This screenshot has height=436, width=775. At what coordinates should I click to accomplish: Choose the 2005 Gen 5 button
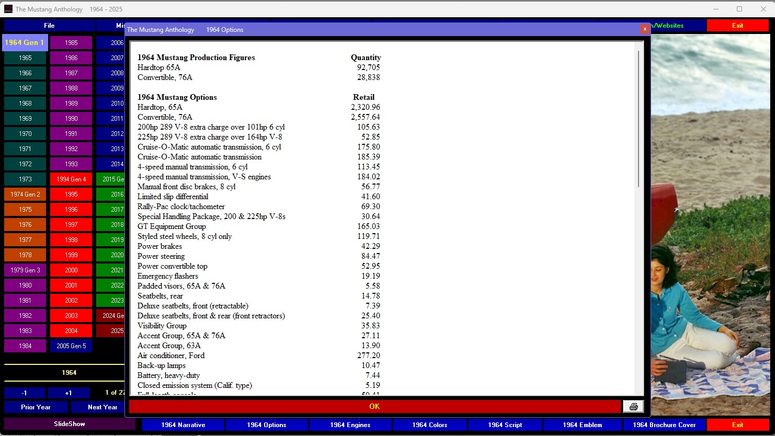tap(71, 346)
